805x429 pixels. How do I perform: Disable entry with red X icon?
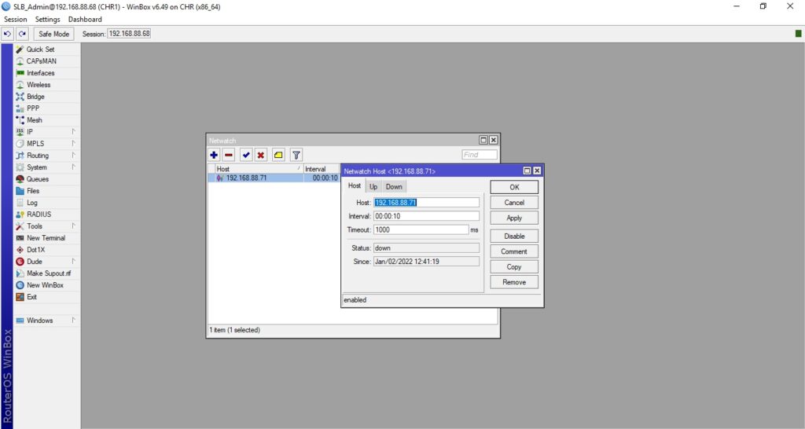pyautogui.click(x=261, y=155)
